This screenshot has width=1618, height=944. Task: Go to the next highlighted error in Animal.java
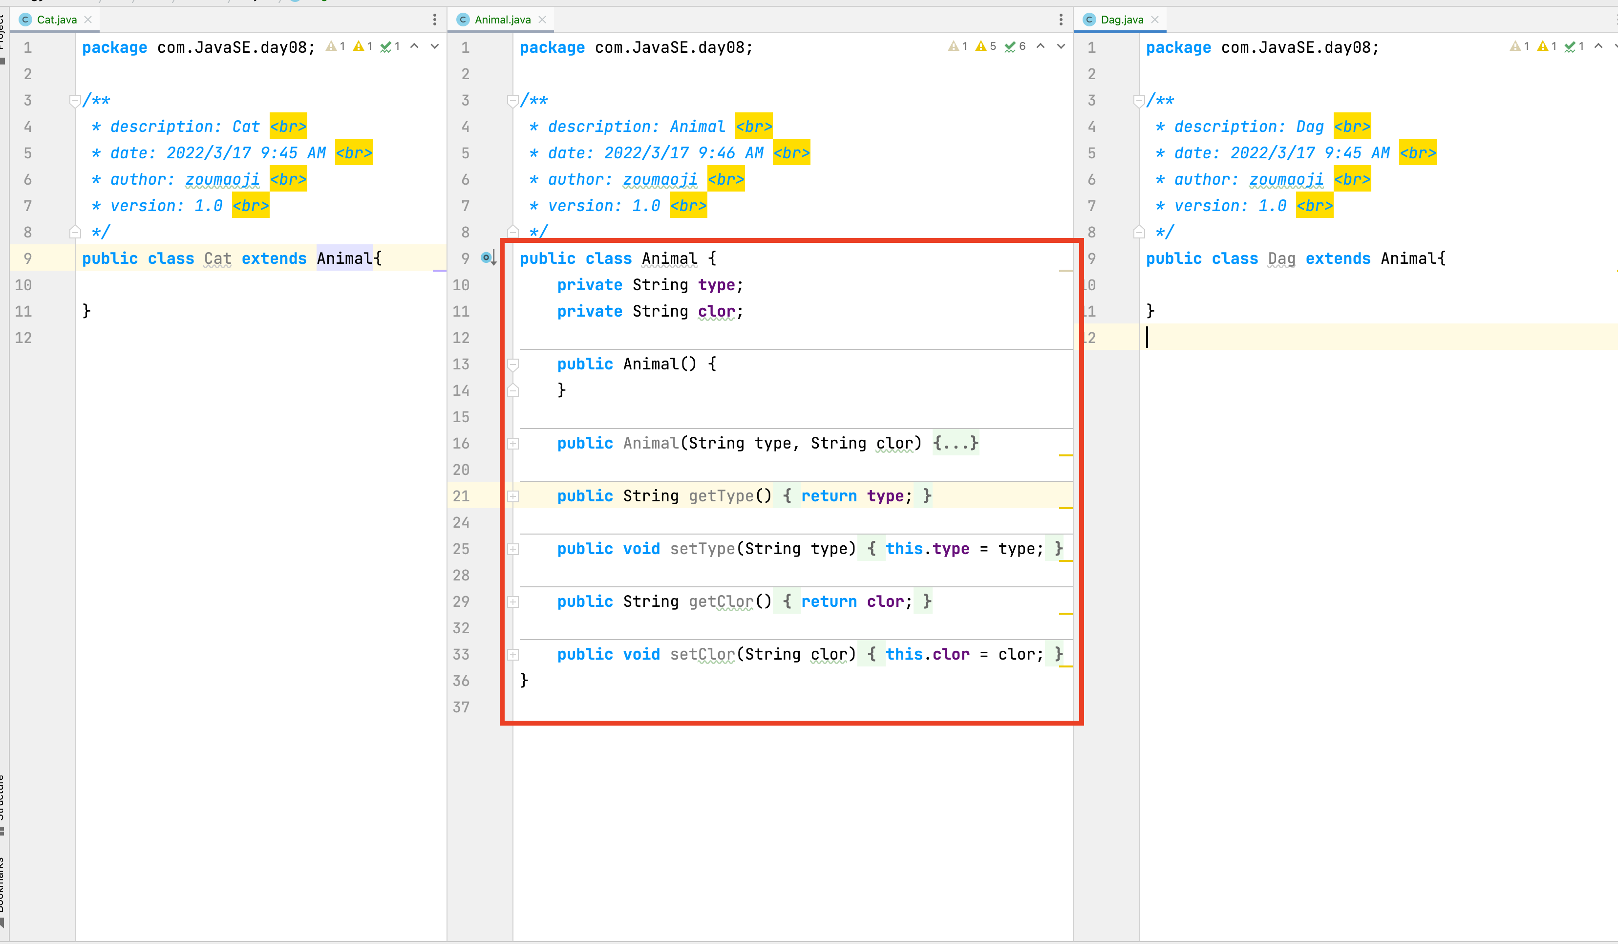point(1061,46)
